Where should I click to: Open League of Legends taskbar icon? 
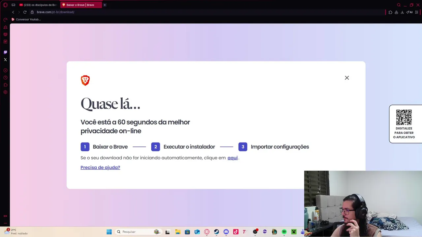pyautogui.click(x=274, y=232)
